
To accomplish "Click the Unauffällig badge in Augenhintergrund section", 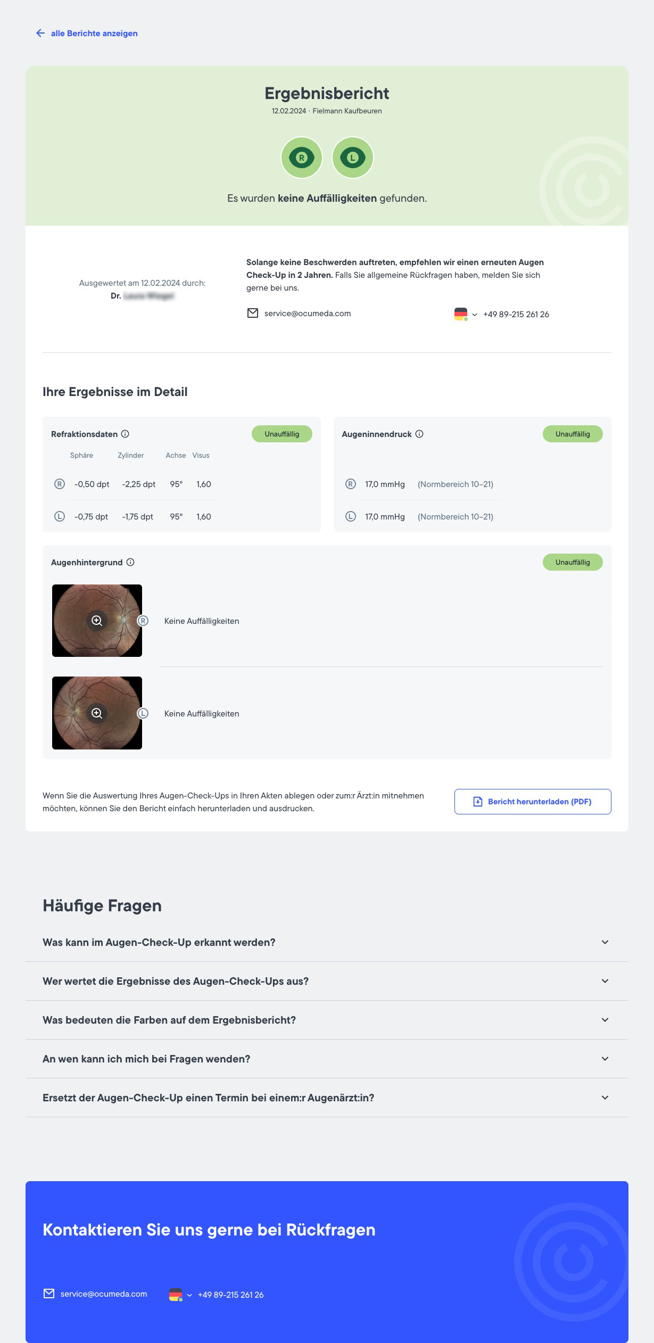I will point(573,562).
